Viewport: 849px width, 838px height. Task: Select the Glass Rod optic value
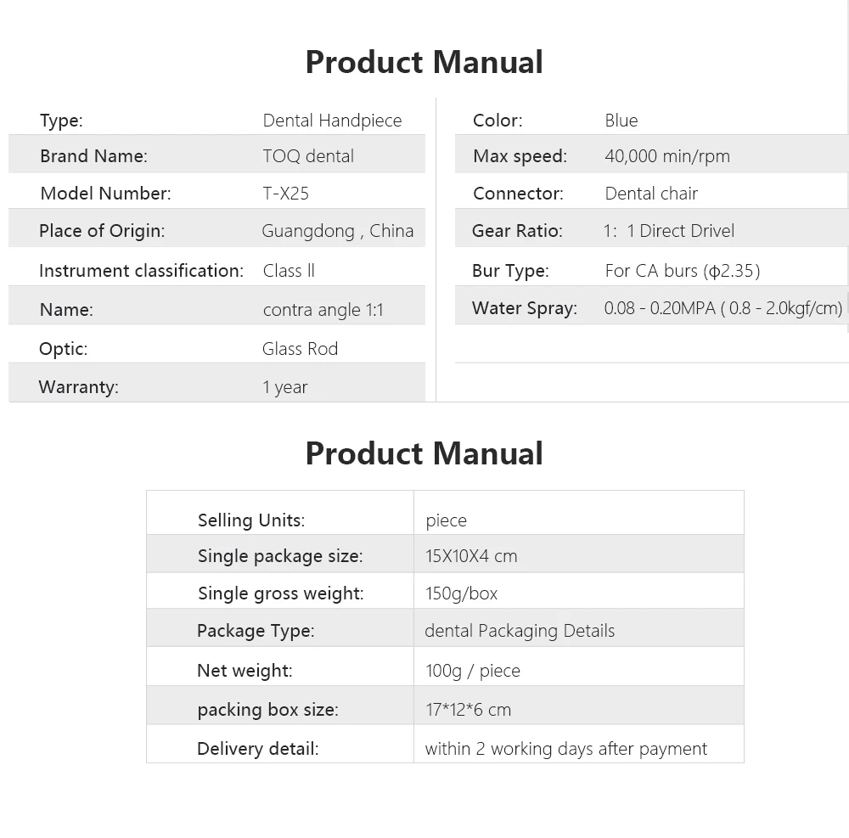(x=300, y=349)
